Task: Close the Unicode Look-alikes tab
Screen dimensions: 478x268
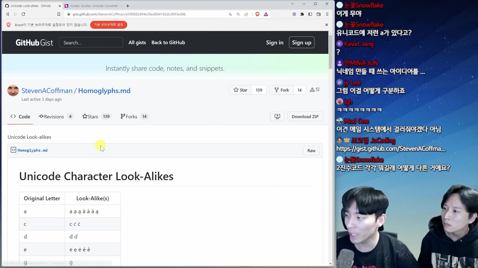Action: point(59,6)
